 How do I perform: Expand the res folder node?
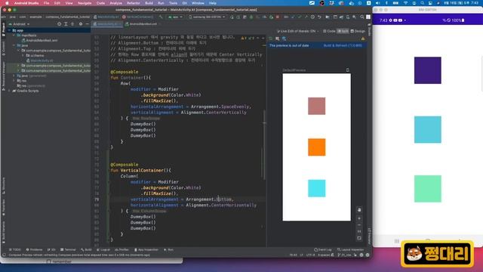coord(14,81)
